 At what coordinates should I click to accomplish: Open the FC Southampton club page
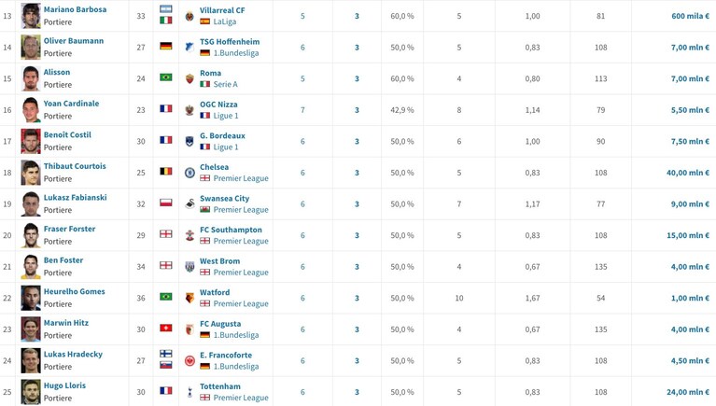click(x=232, y=230)
